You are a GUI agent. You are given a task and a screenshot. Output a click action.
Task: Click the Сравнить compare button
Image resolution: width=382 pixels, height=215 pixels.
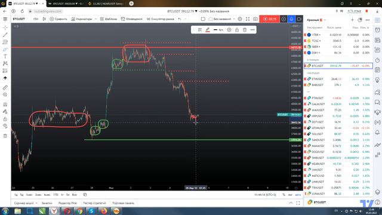[x=58, y=19]
